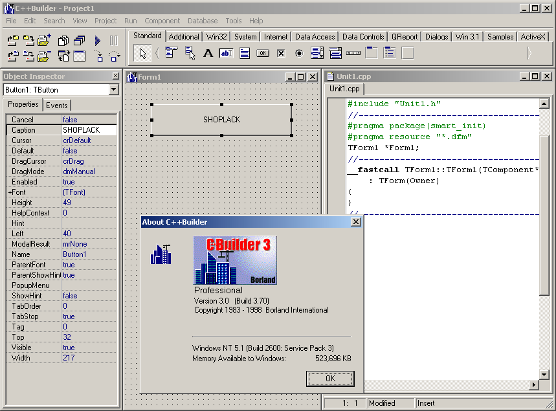Click the Name property value Button1

[89, 254]
